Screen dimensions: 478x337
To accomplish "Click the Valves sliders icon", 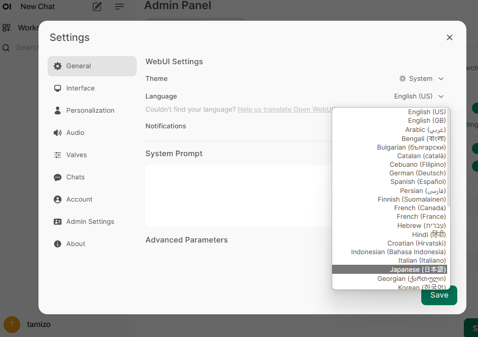I will point(58,155).
